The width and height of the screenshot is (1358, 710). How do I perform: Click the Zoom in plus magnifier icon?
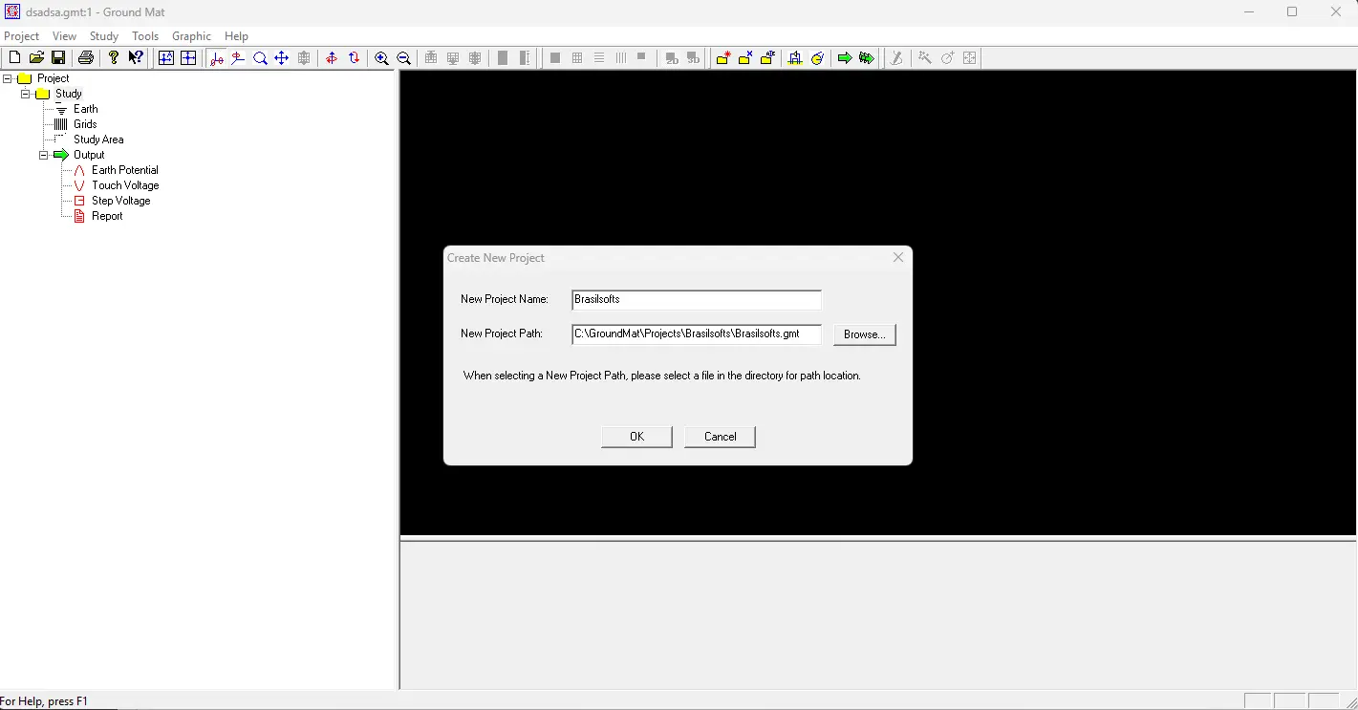(381, 58)
